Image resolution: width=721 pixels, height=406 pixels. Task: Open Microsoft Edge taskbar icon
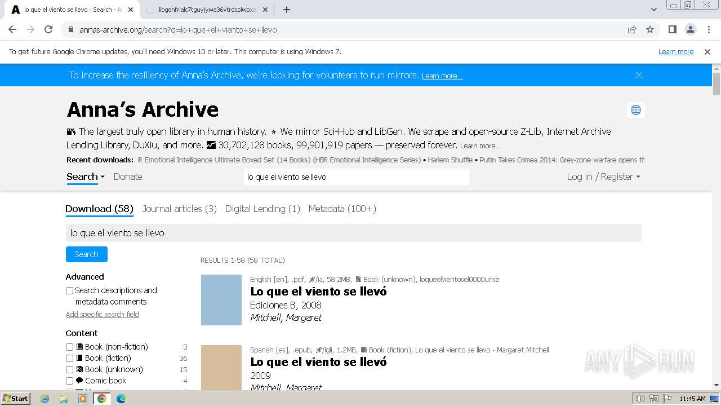(121, 399)
